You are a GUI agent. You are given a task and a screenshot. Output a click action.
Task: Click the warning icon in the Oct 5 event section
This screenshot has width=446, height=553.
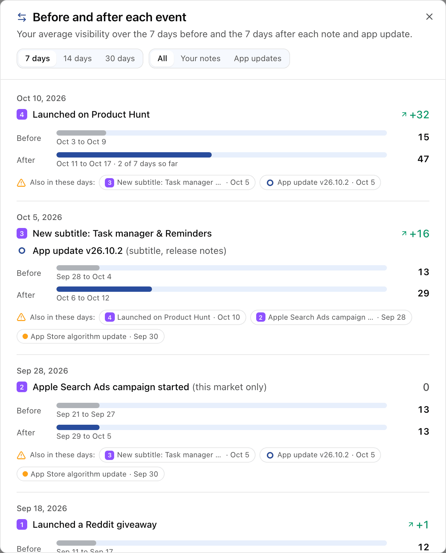pos(21,317)
